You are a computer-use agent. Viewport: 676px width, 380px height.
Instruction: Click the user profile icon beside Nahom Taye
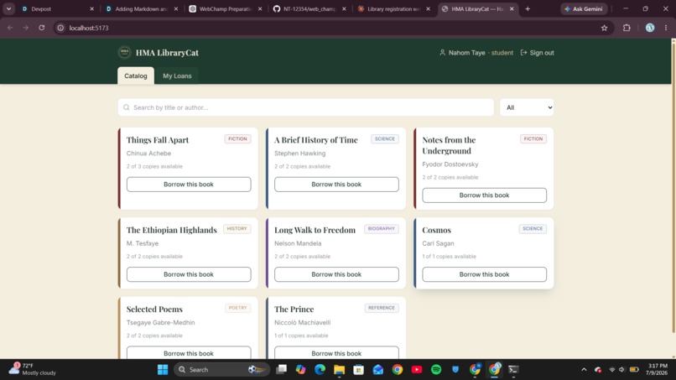coord(442,53)
